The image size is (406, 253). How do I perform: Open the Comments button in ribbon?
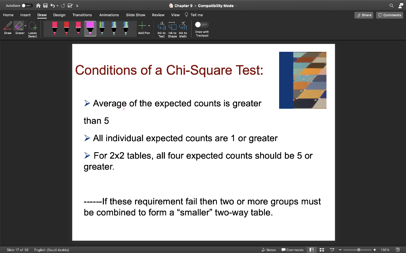tap(390, 15)
